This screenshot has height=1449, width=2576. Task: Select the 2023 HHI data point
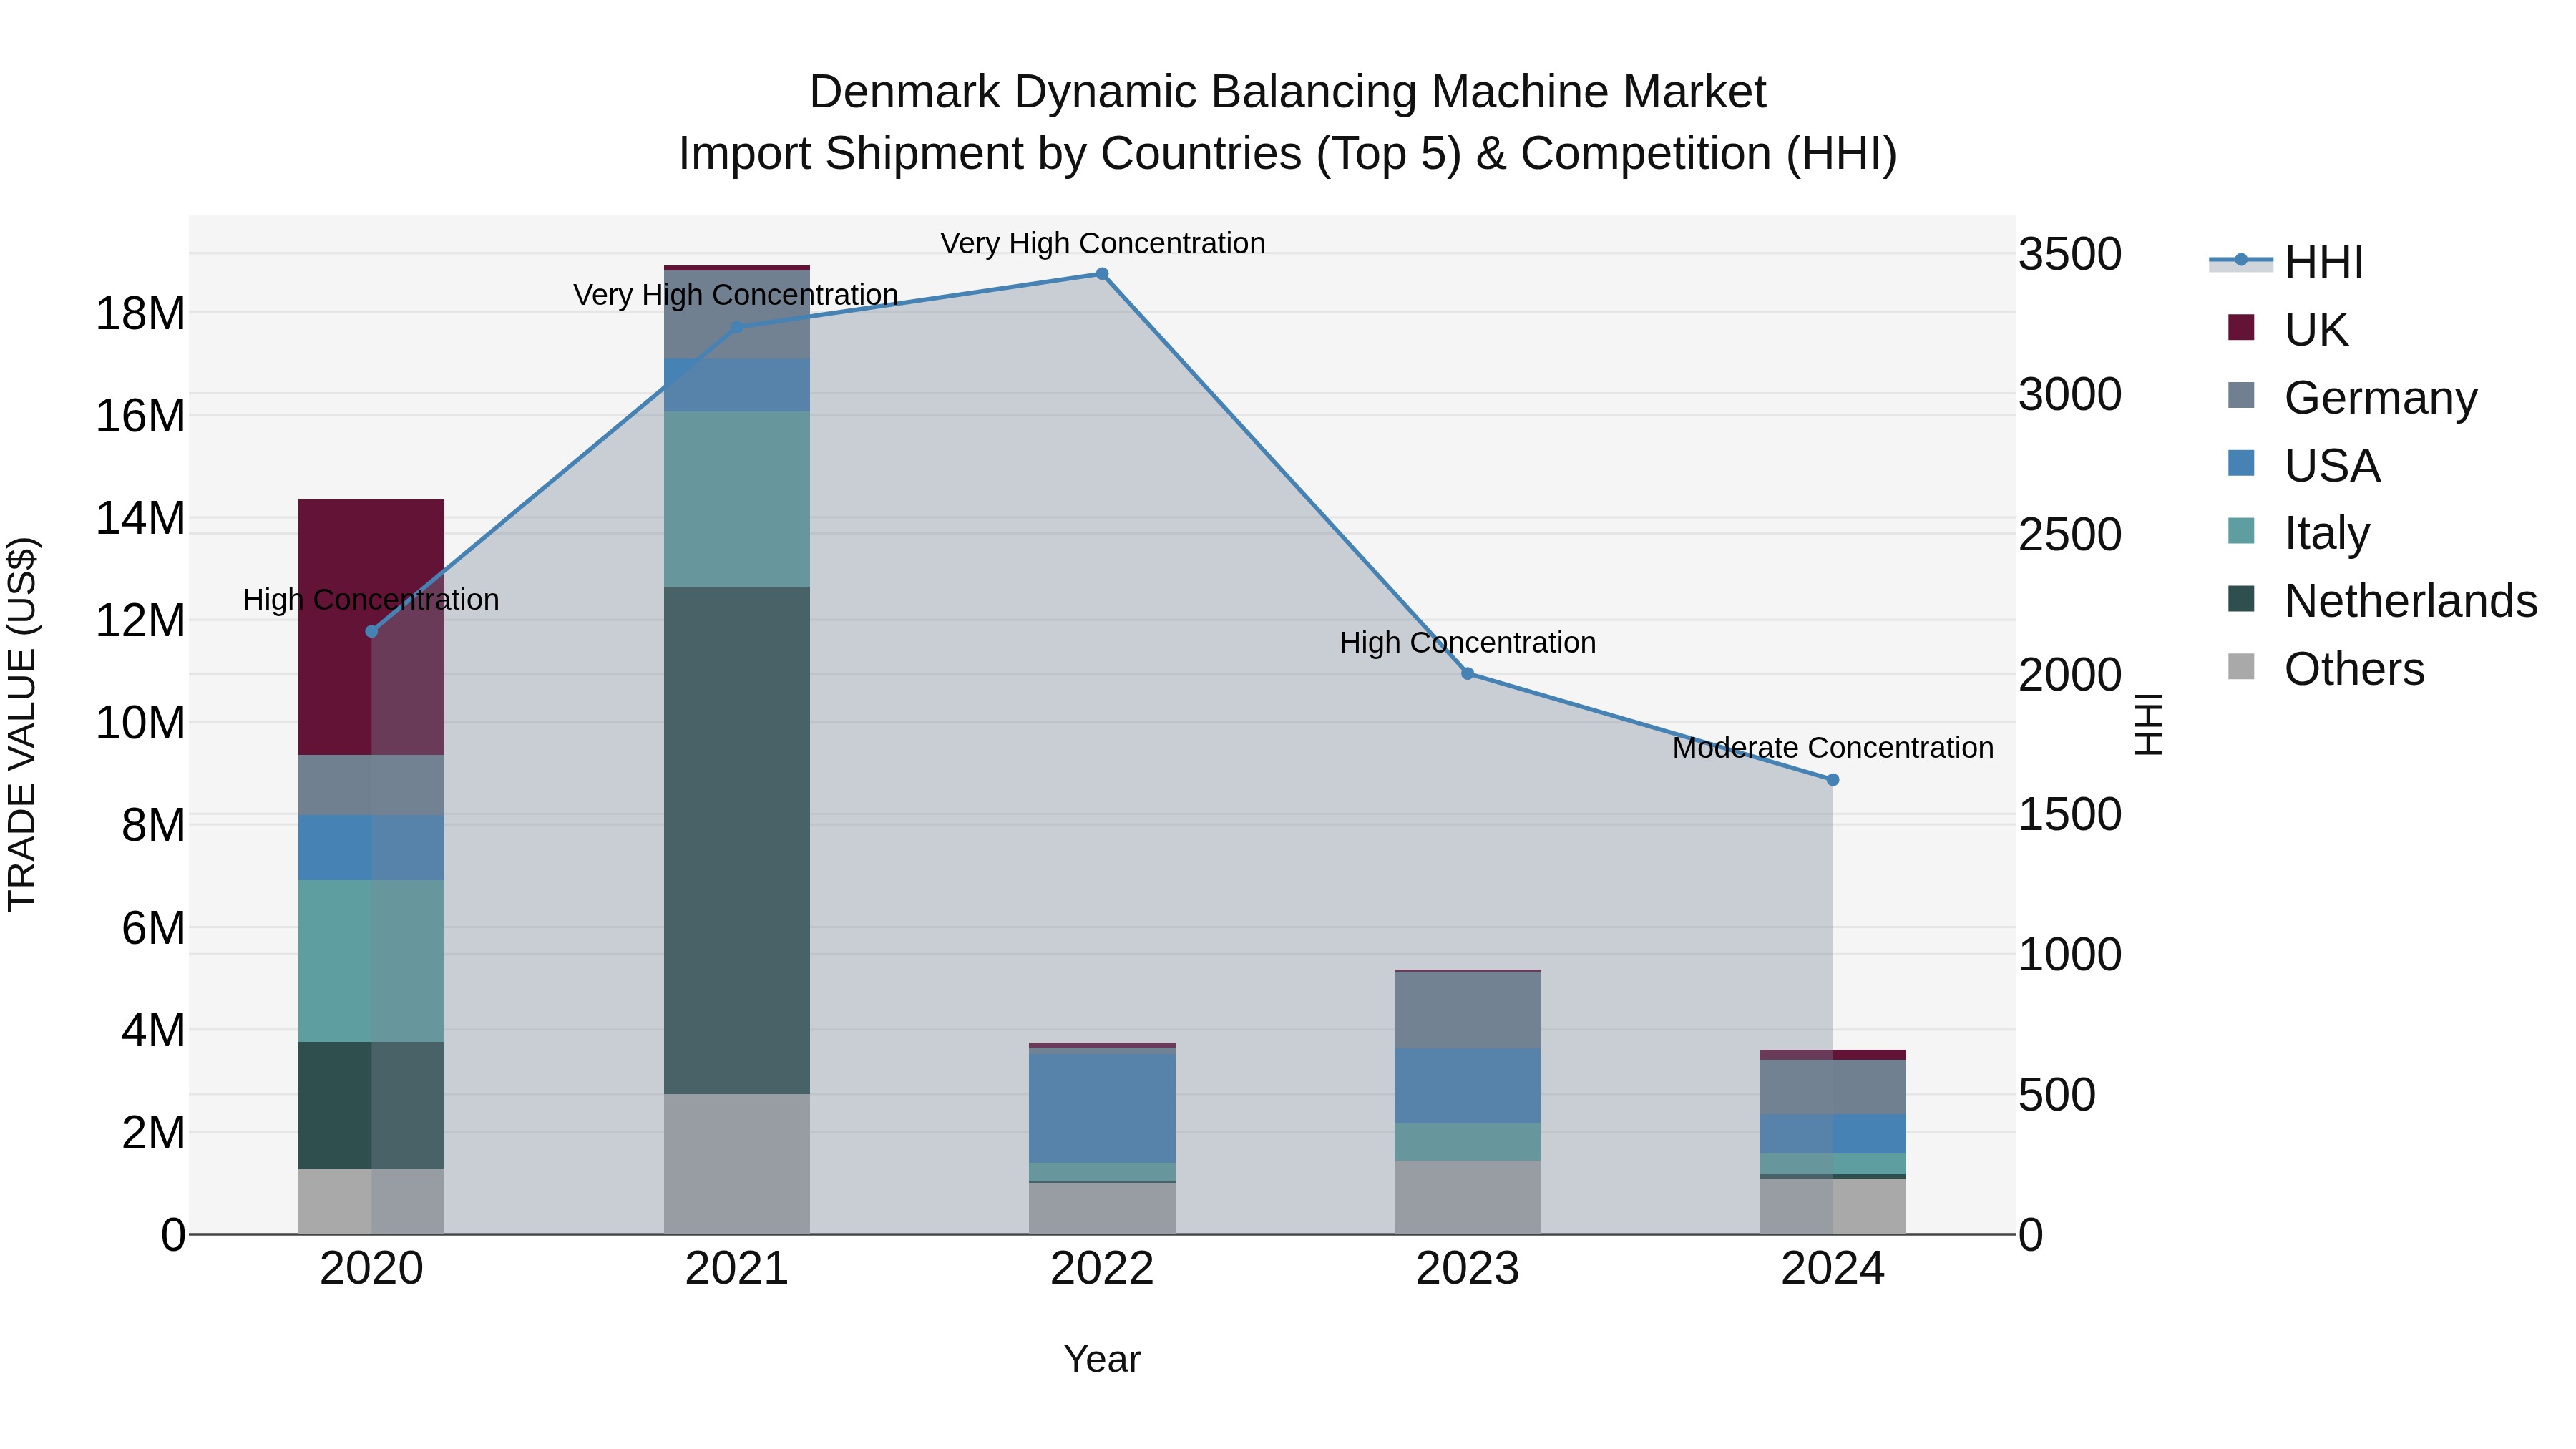(x=1468, y=674)
